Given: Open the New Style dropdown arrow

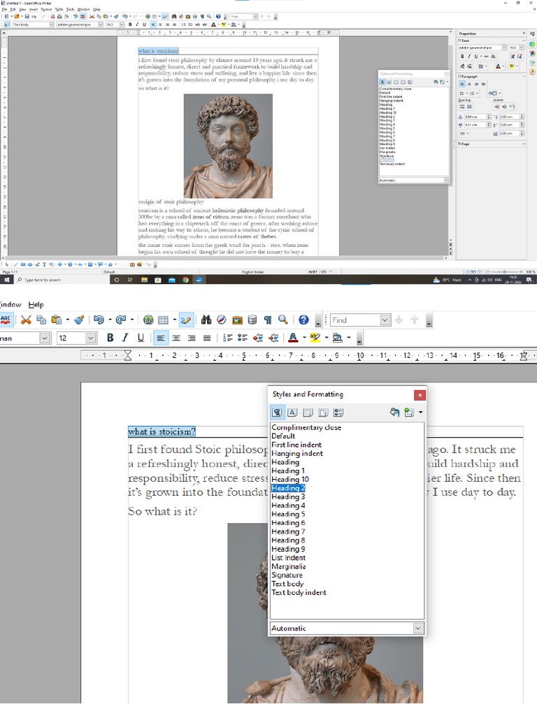Looking at the screenshot, I should point(420,413).
